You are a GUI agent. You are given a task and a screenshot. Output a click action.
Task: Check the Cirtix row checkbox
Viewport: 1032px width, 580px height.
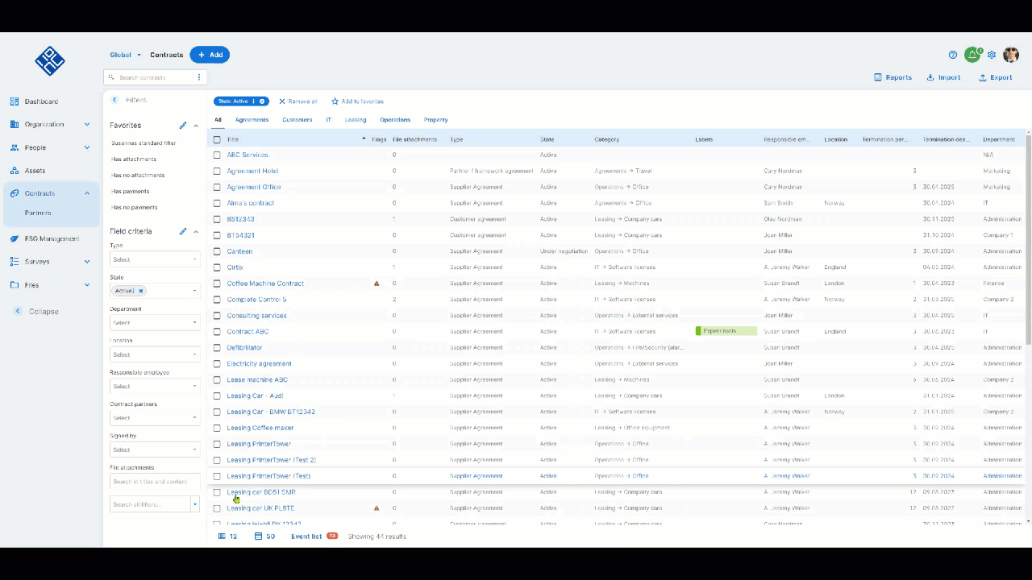click(217, 267)
